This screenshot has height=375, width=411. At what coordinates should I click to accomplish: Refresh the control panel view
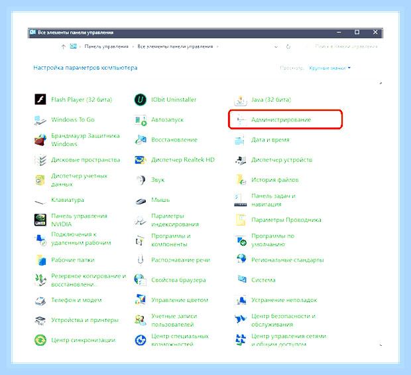(x=288, y=46)
